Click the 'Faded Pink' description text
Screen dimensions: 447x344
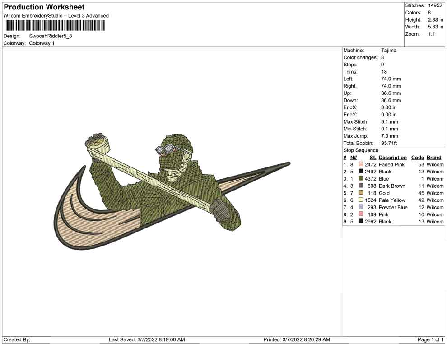click(x=391, y=164)
